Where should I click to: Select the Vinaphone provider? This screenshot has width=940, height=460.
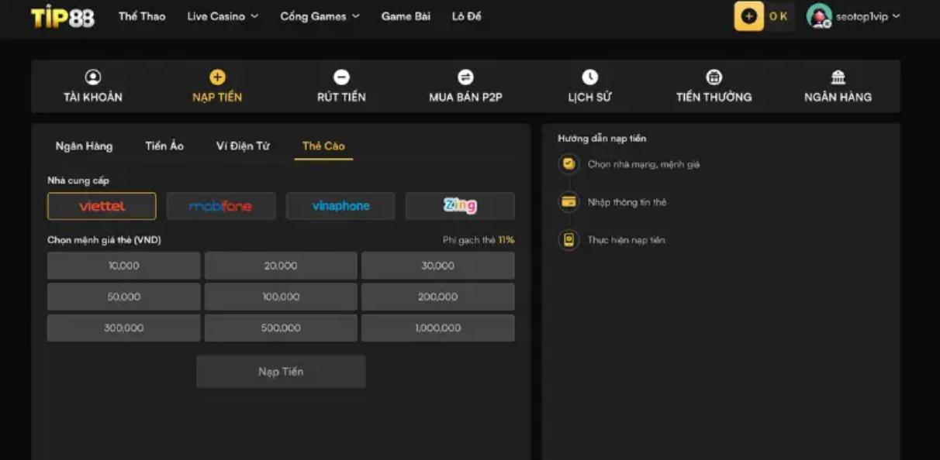coord(340,206)
